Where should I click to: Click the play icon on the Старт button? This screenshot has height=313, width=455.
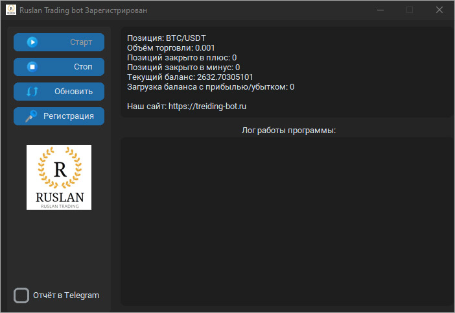click(x=32, y=42)
